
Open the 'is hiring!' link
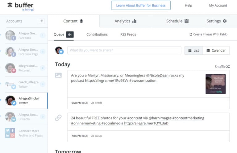pyautogui.click(x=28, y=10)
